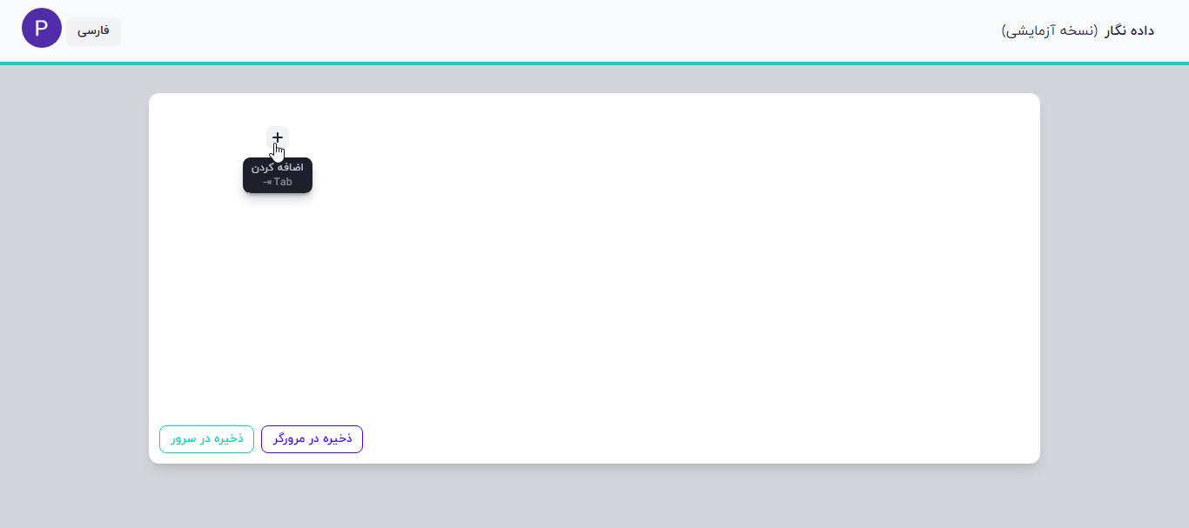1189x528 pixels.
Task: Click the اضافه کردن tooltip label
Action: pyautogui.click(x=278, y=167)
